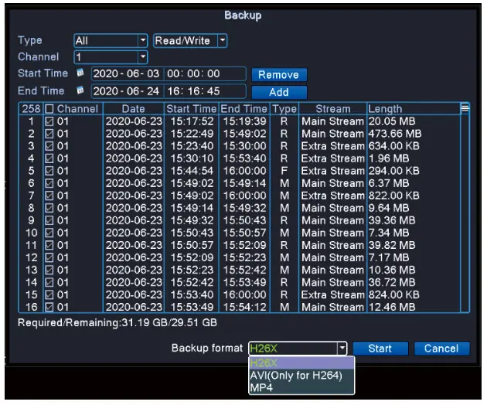Screen dimensions: 487x405
Task: Click the 258 record count header
Action: click(31, 109)
